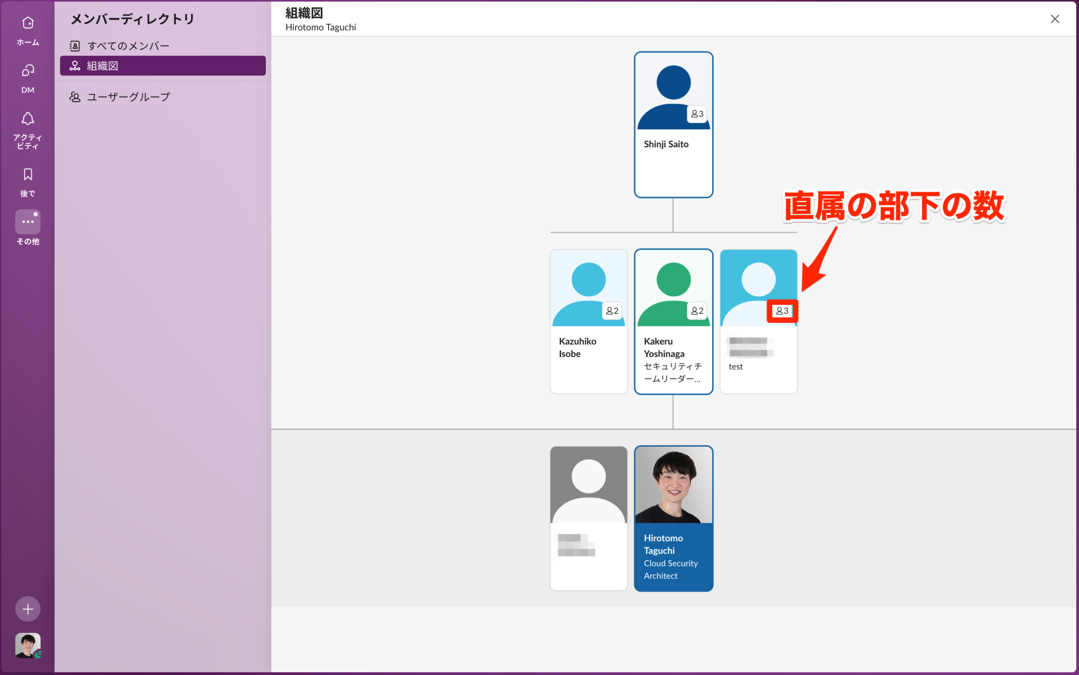Open the 後で (saved items) icon

click(28, 174)
